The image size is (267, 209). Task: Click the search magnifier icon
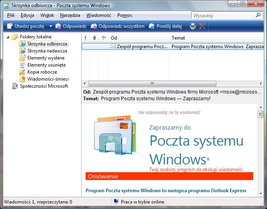click(x=258, y=15)
